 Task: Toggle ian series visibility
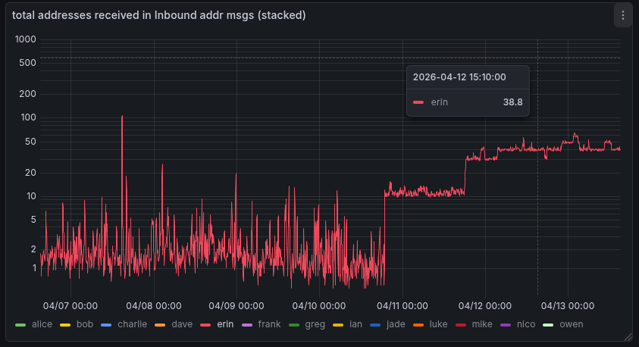pos(356,324)
